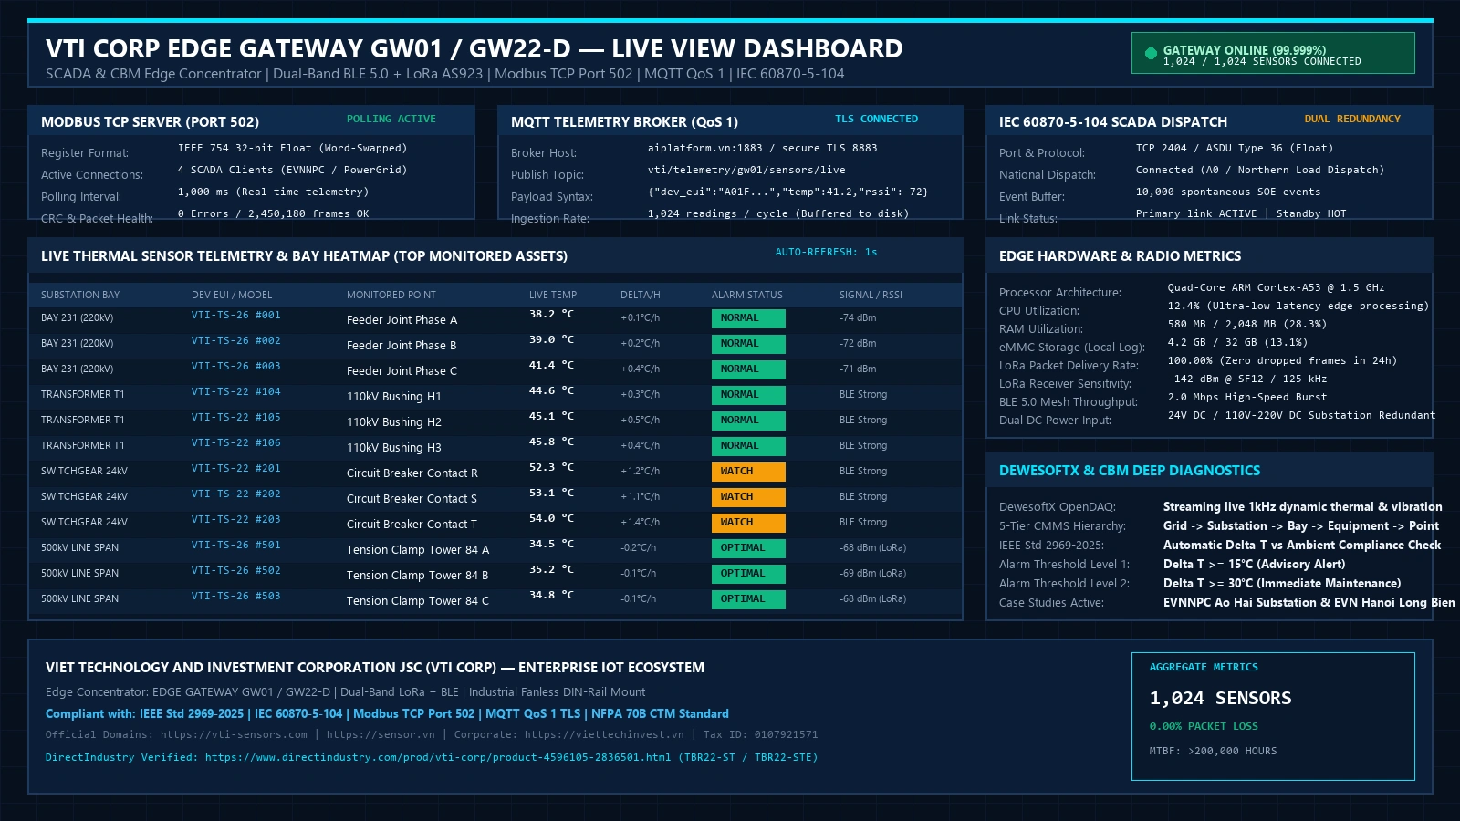
Task: Select the MQTT TELEMETRY BROKER (QoS 1) panel title
Action: [624, 122]
